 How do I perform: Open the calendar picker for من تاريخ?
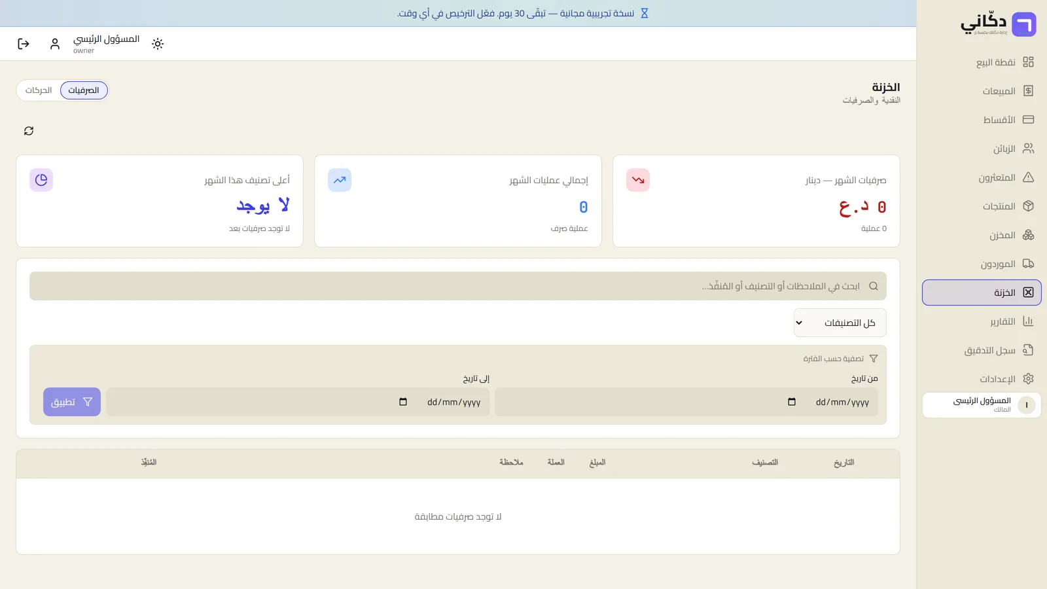click(792, 402)
